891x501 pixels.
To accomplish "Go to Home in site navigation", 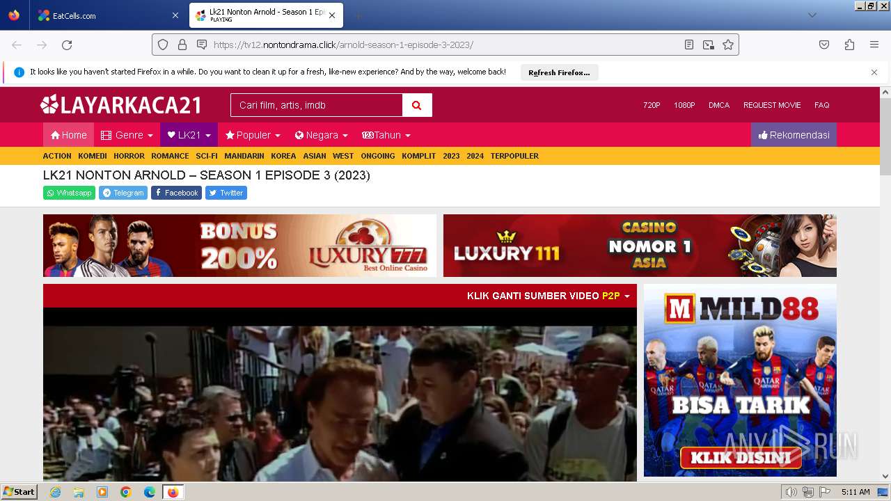I will (68, 135).
